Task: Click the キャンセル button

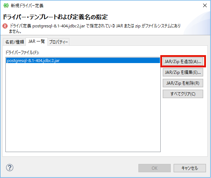Action: click(x=189, y=168)
